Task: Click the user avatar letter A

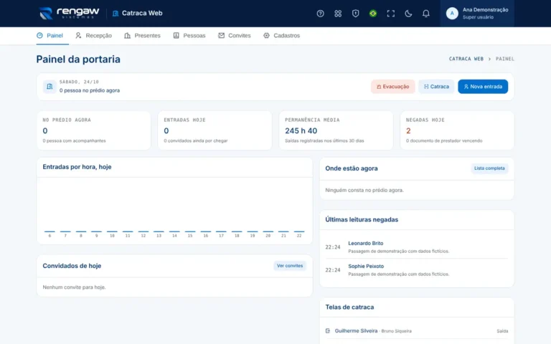Action: point(452,14)
